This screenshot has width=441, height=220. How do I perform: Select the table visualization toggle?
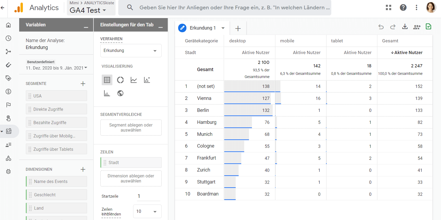pyautogui.click(x=107, y=80)
